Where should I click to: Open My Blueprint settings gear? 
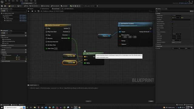25,33
